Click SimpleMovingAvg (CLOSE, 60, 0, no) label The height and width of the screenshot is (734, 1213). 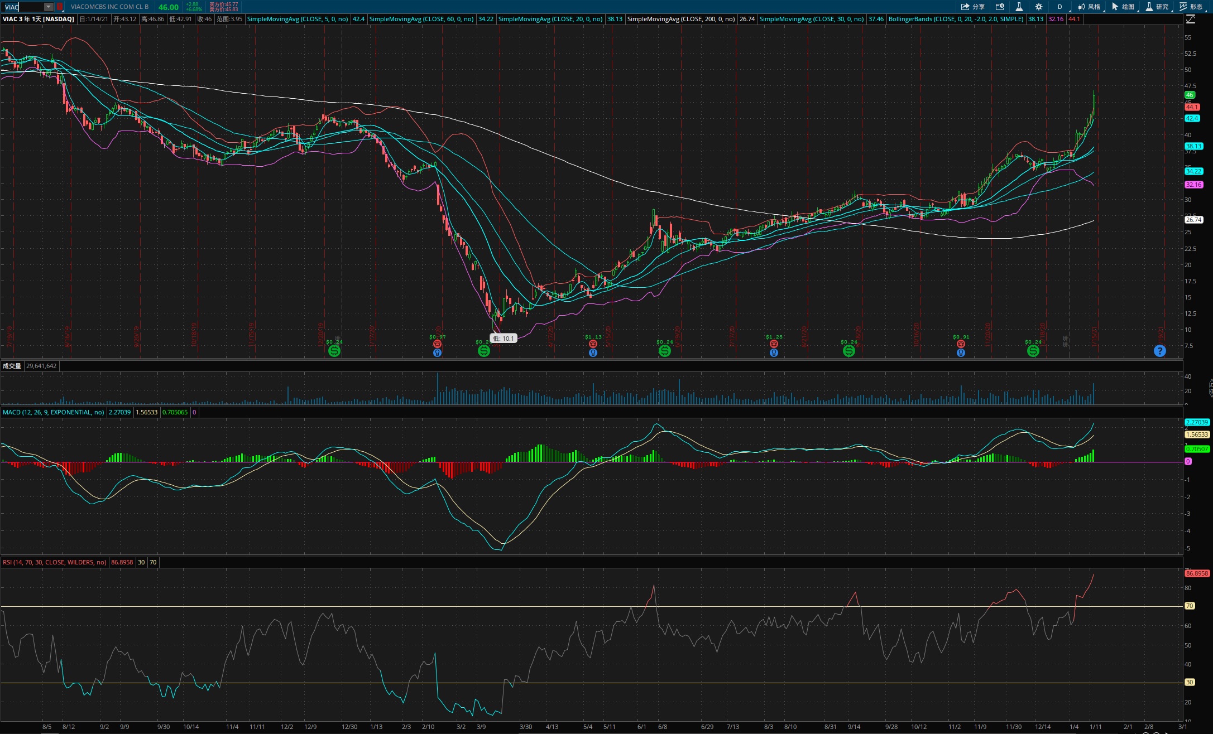tap(421, 19)
